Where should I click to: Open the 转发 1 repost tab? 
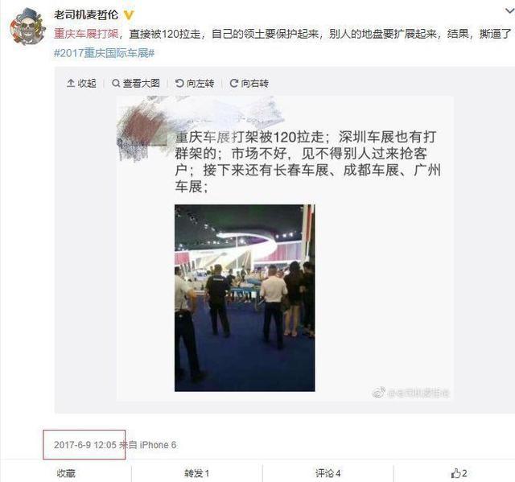click(196, 473)
